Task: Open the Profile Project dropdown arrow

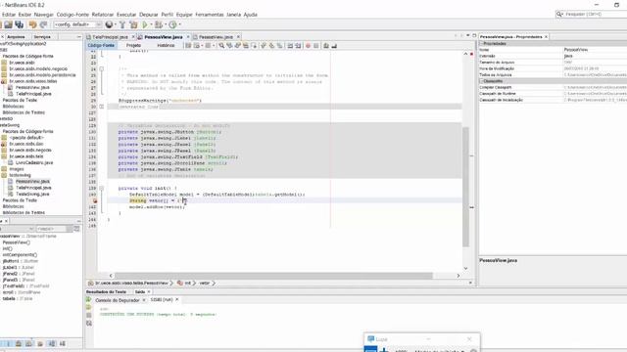Action: 179,24
